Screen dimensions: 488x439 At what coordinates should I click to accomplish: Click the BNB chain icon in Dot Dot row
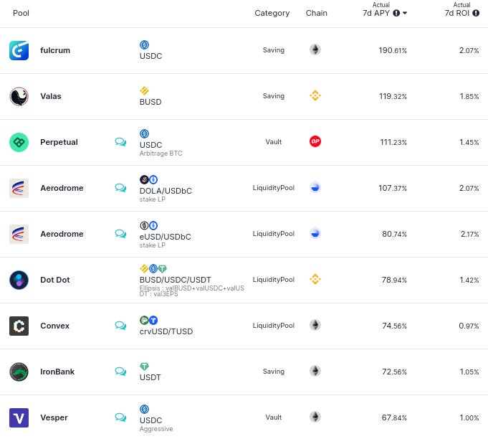[315, 279]
